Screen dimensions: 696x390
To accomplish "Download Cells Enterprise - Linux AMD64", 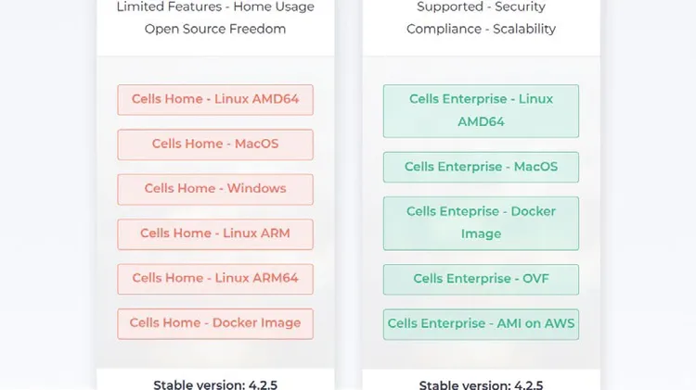I will click(481, 111).
